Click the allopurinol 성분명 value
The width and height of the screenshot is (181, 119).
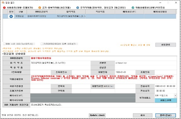[x=121, y=63]
